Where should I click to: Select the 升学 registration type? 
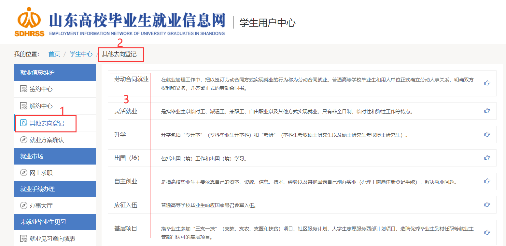click(x=120, y=134)
